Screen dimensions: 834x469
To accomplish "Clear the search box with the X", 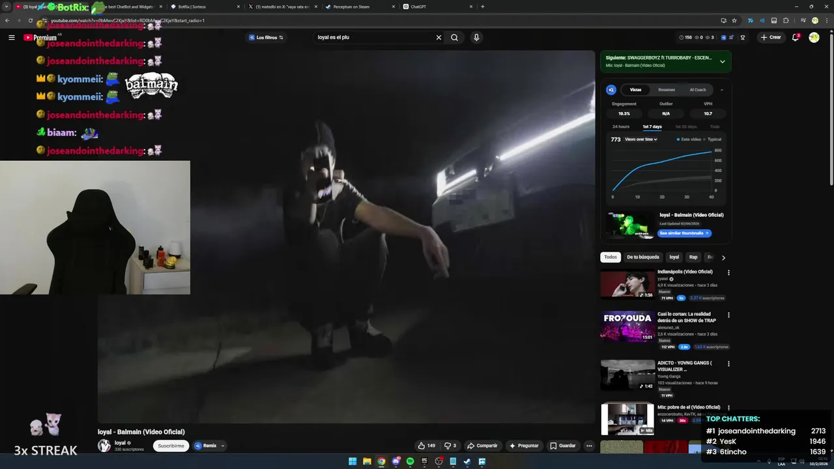I will (x=439, y=38).
